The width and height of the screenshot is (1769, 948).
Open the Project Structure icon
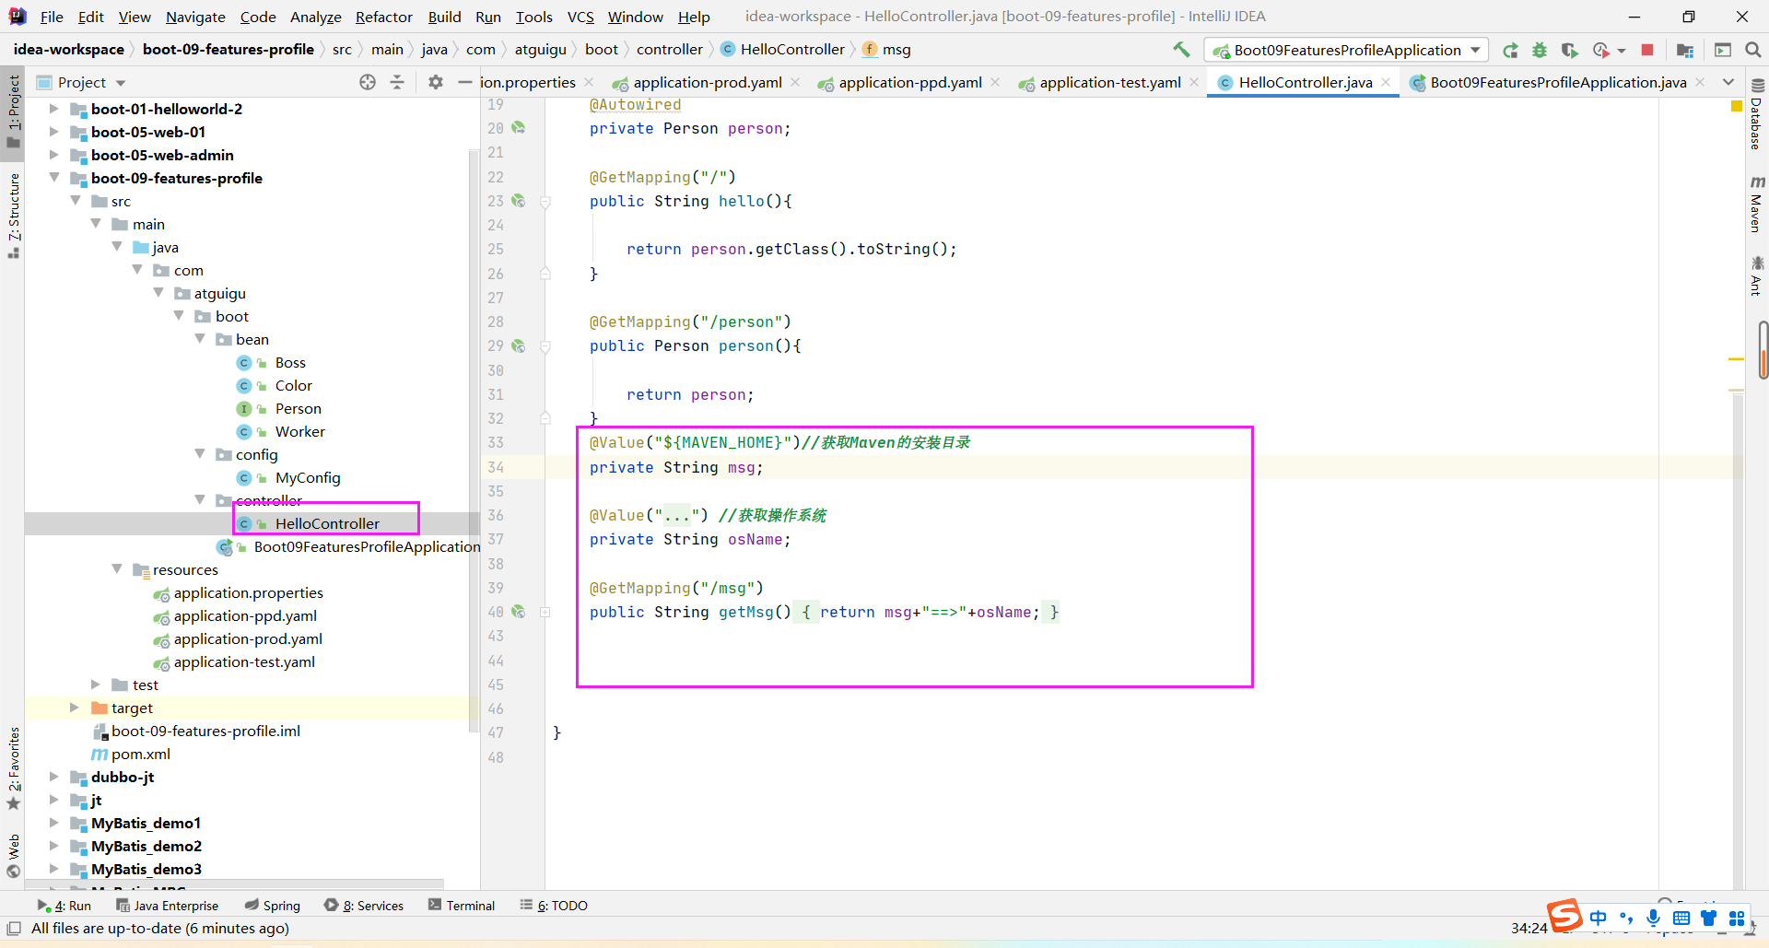click(x=1685, y=51)
